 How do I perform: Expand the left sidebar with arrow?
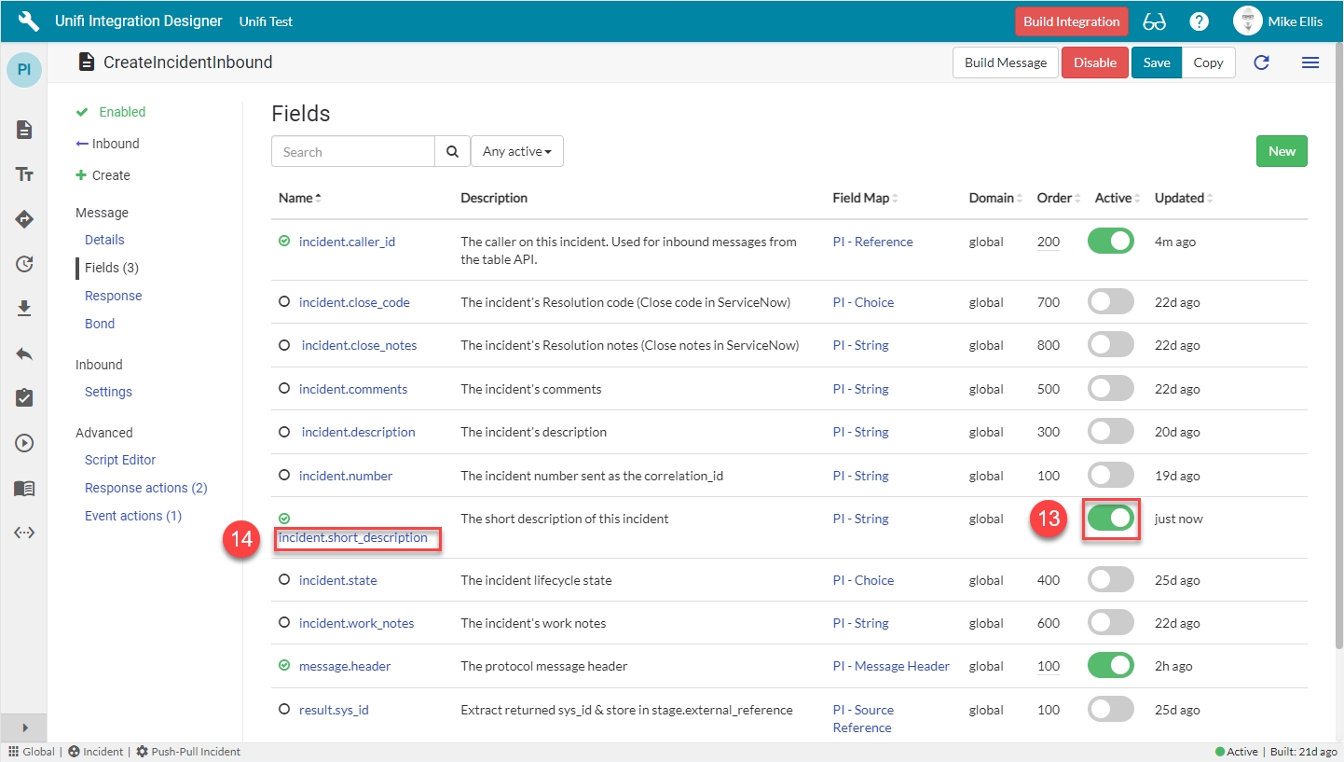coord(24,727)
